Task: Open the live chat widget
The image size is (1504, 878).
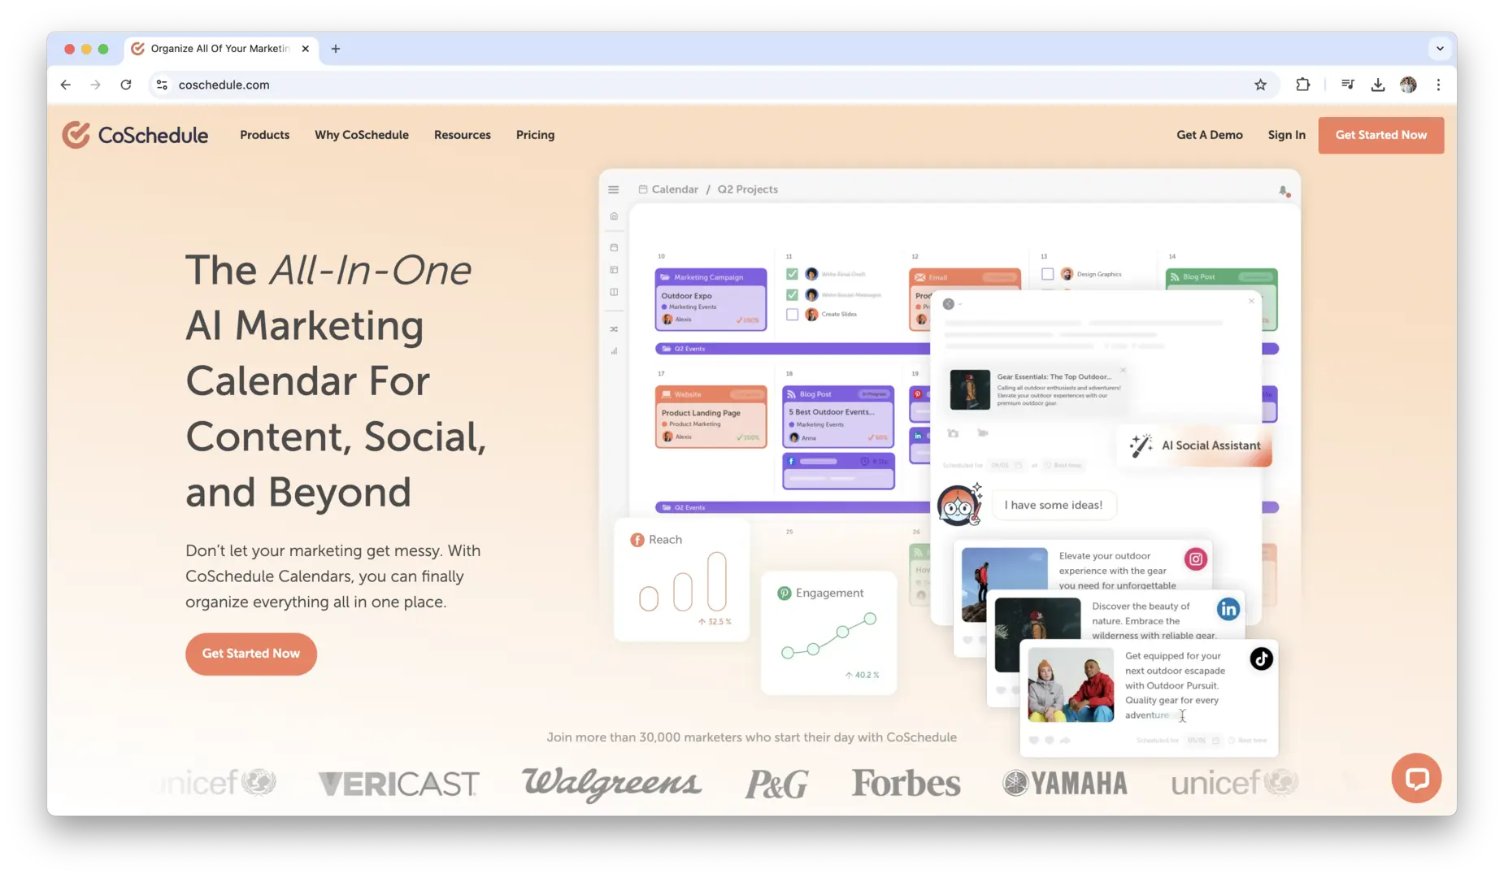Action: 1416,778
